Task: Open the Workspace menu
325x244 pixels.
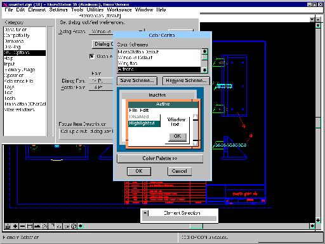Action: tap(119, 10)
